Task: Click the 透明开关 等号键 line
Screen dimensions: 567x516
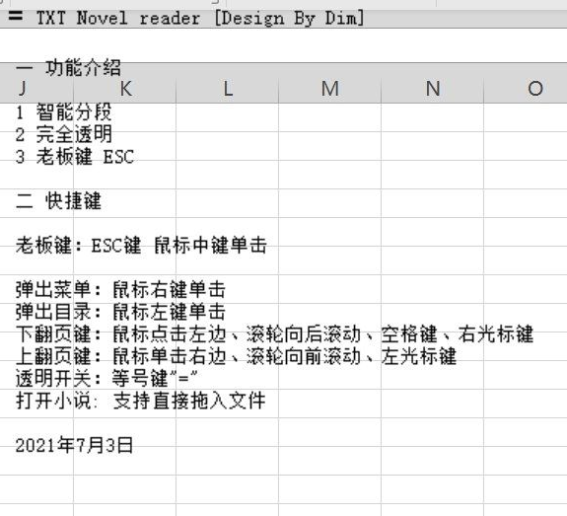Action: point(106,379)
